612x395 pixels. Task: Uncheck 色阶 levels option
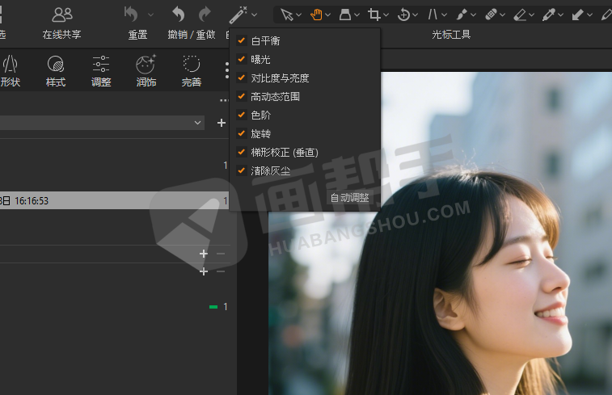click(242, 115)
